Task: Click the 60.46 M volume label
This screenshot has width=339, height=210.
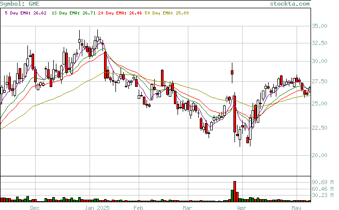Action: (x=322, y=189)
